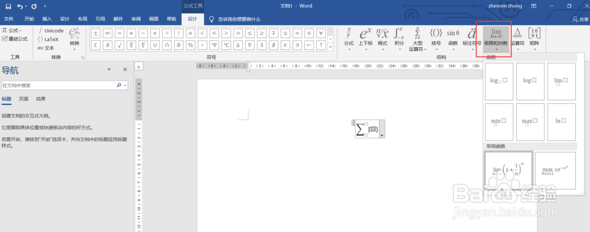The image size is (590, 232).
Task: Click the Save icon in title bar
Action: tap(8, 6)
